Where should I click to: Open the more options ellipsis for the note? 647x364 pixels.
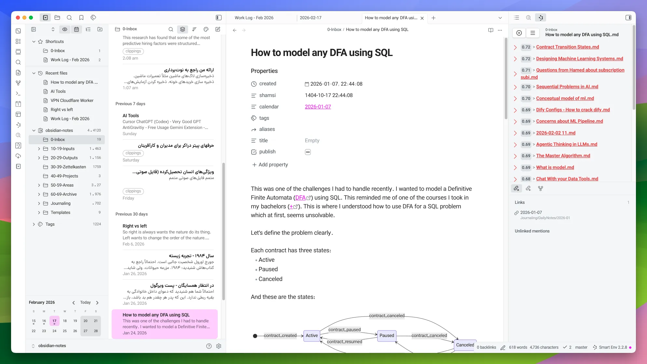coord(500,30)
